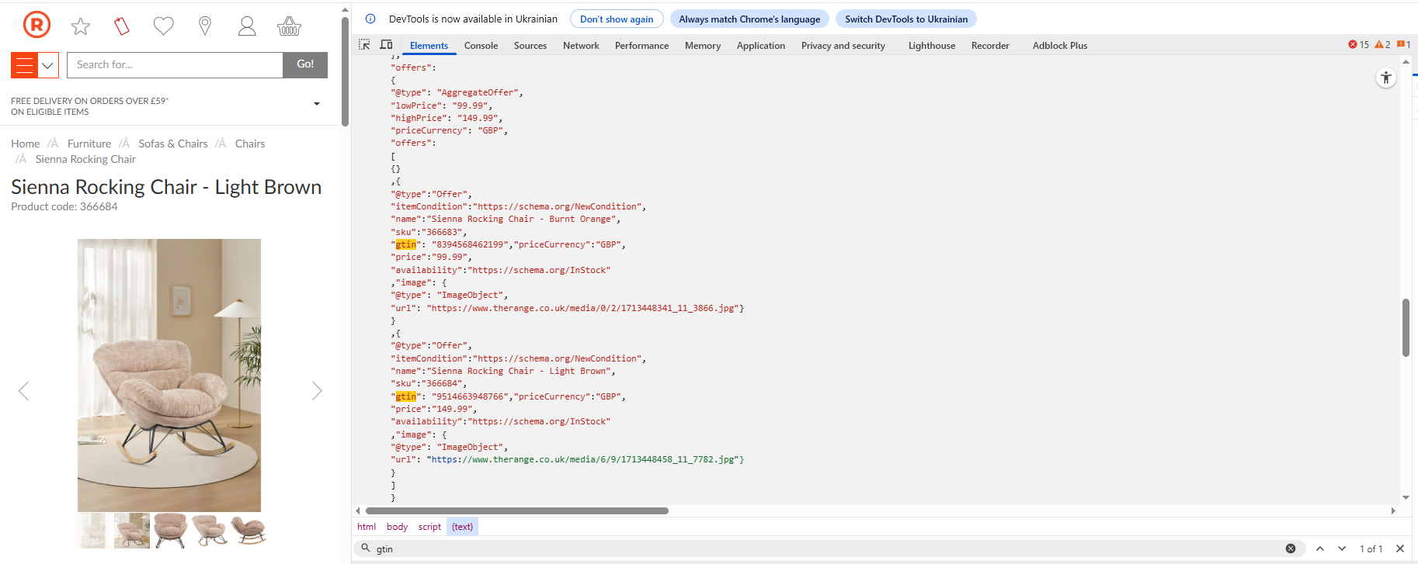Open the account profile icon
Image resolution: width=1418 pixels, height=564 pixels.
[247, 26]
